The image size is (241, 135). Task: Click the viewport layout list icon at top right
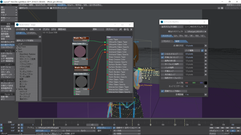[219, 8]
